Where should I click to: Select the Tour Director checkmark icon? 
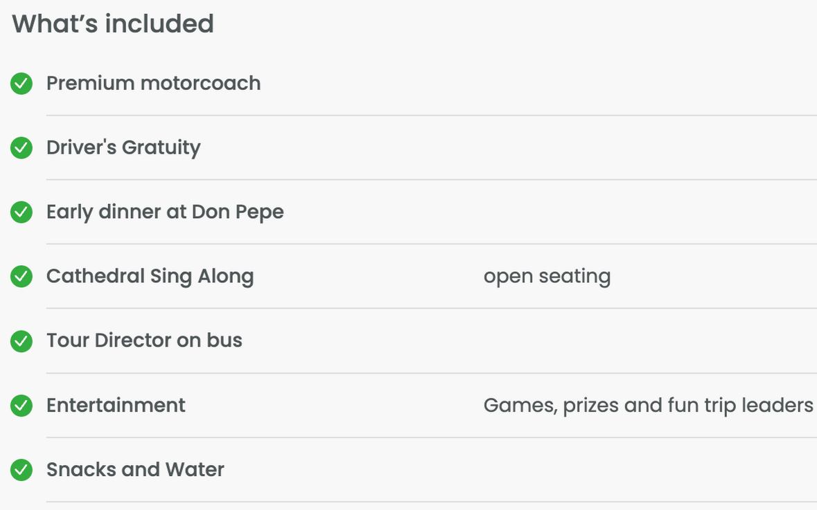tap(21, 341)
